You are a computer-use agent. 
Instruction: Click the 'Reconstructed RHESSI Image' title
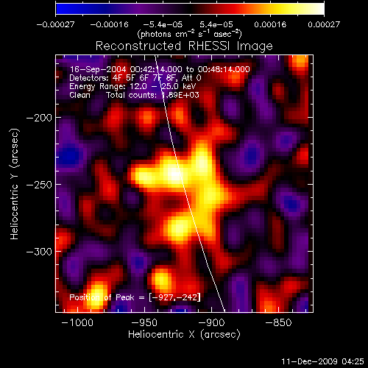click(184, 46)
